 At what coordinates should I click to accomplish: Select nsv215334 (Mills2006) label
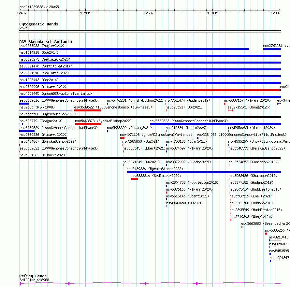(186, 128)
